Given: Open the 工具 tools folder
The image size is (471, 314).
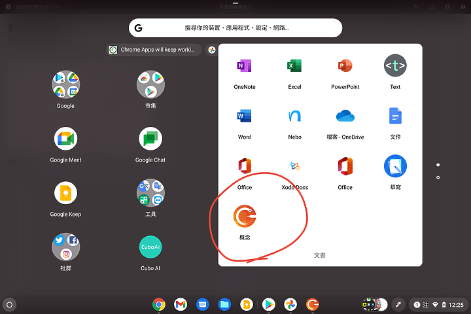Looking at the screenshot, I should click(x=150, y=192).
